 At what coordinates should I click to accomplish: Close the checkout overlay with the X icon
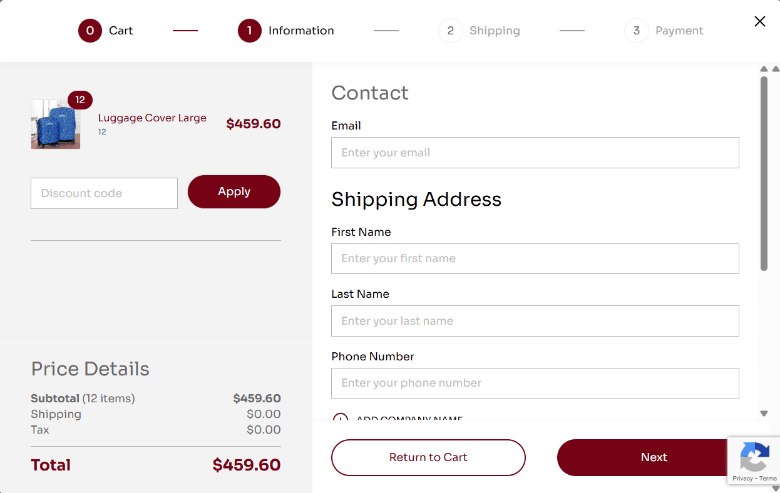[x=760, y=21]
